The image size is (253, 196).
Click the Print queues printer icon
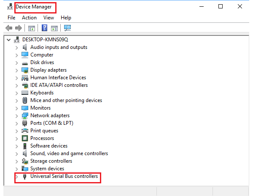[x=25, y=131]
